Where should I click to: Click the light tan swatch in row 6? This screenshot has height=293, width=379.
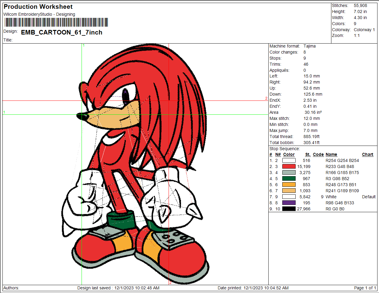pos(289,191)
